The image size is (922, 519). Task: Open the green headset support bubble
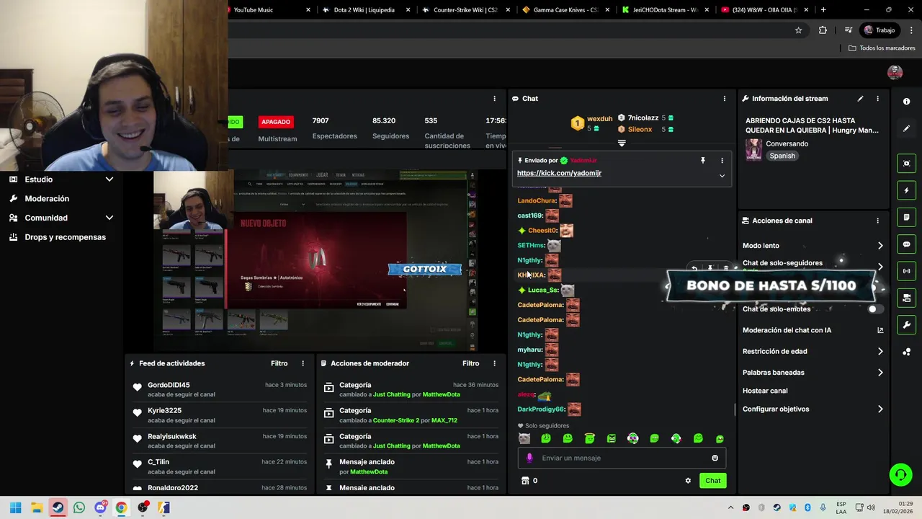coord(900,474)
